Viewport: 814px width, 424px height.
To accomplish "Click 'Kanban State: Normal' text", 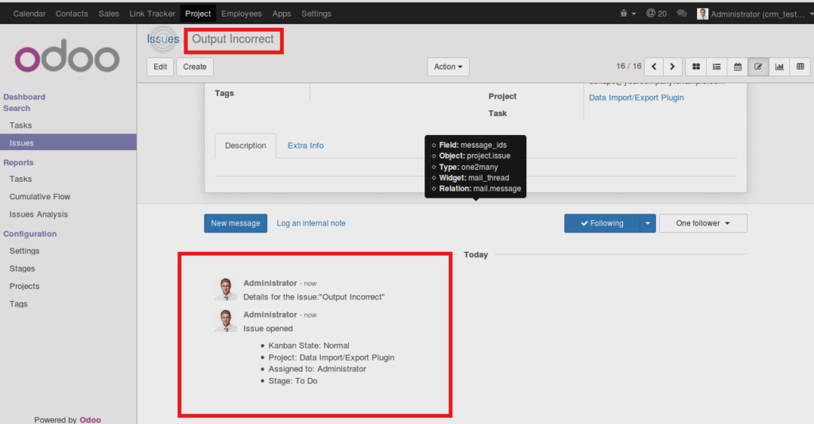I will pos(309,345).
